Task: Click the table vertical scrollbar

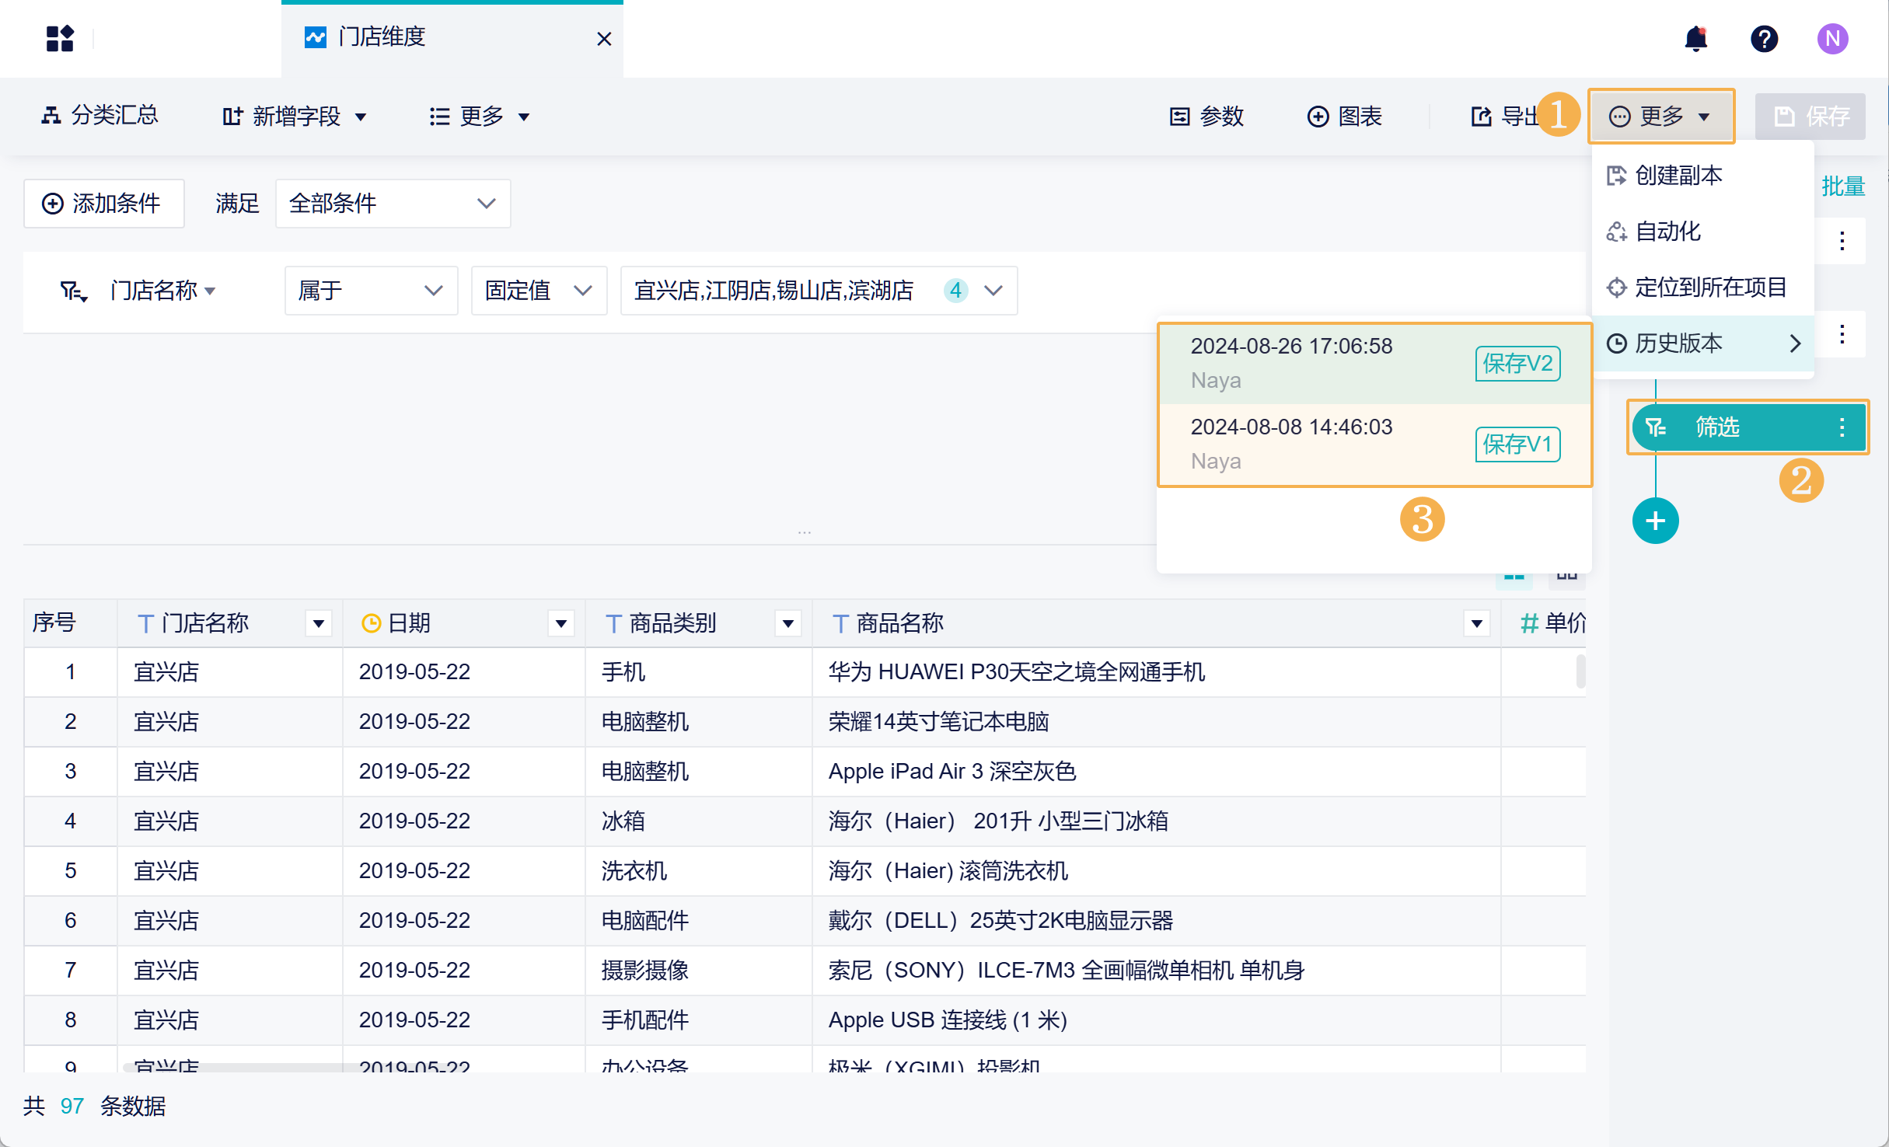Action: (1580, 671)
